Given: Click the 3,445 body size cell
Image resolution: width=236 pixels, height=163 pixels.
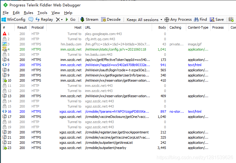Looking at the screenshot, I should pyautogui.click(x=162, y=148).
